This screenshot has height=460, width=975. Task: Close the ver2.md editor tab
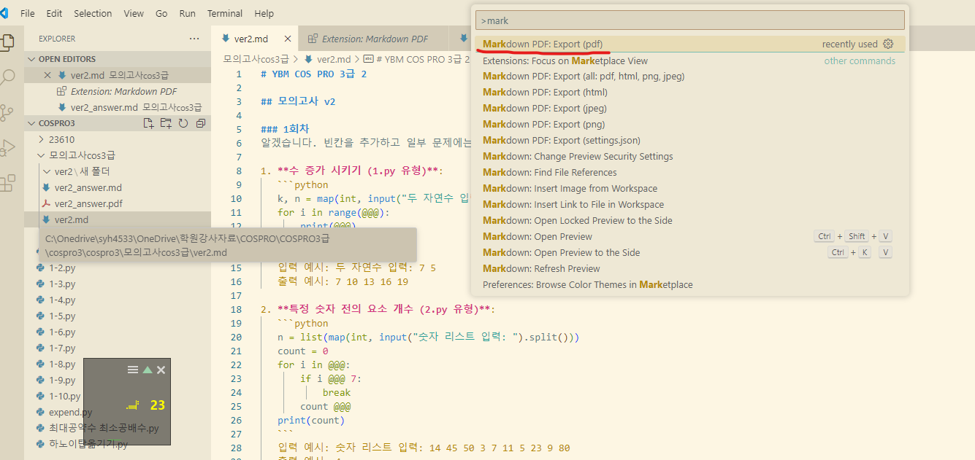point(287,39)
